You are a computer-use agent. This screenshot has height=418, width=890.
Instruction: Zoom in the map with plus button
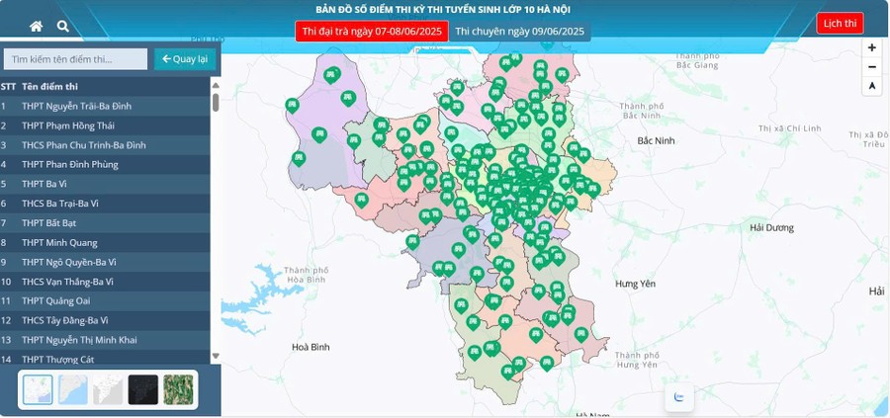pyautogui.click(x=871, y=47)
